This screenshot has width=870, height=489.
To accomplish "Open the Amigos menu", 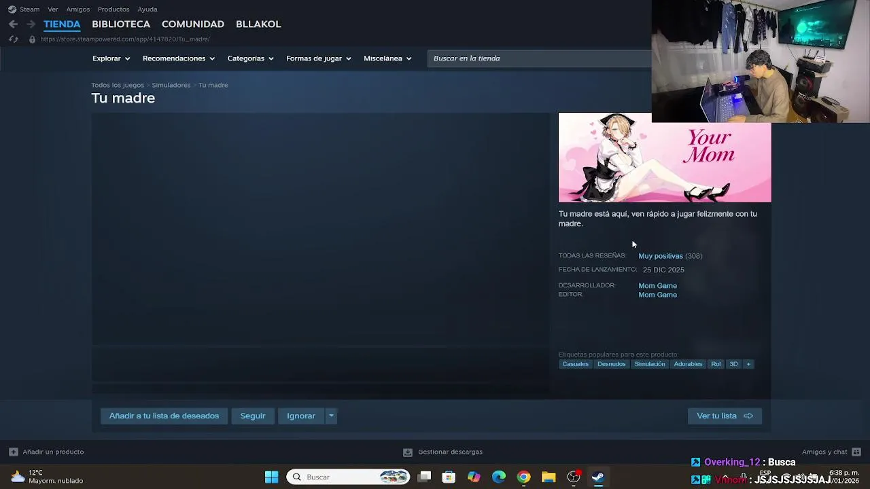I will tap(78, 10).
